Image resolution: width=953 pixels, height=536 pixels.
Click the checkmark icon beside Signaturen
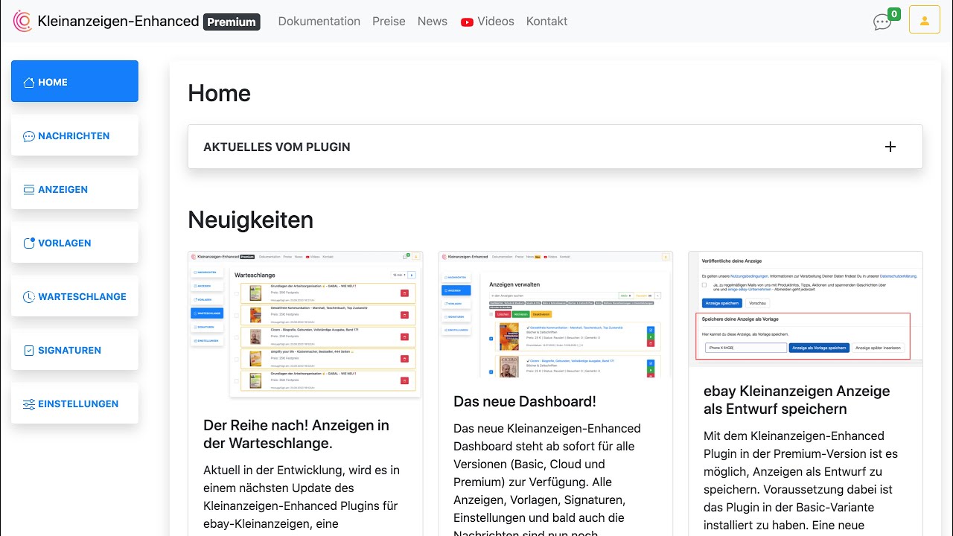point(29,350)
